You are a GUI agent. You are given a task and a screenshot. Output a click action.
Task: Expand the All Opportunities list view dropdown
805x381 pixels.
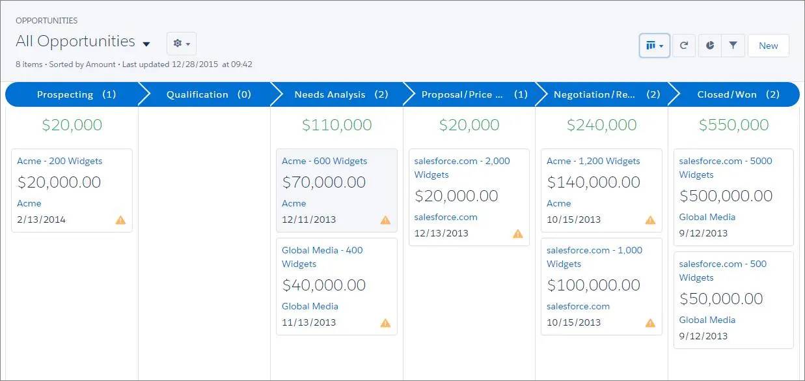pos(146,44)
